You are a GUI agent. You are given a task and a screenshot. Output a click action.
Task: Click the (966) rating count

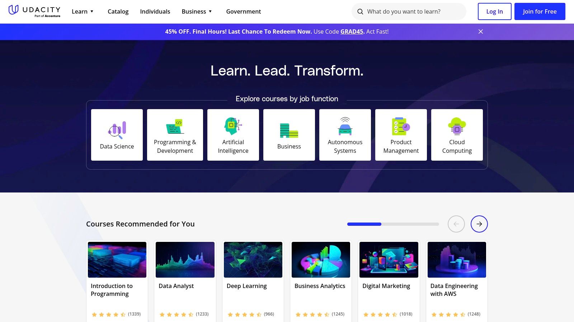(x=269, y=314)
